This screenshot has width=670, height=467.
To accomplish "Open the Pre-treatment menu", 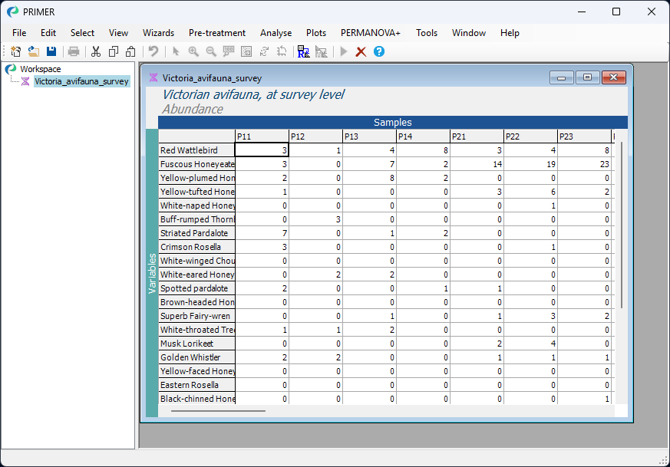I will (217, 33).
